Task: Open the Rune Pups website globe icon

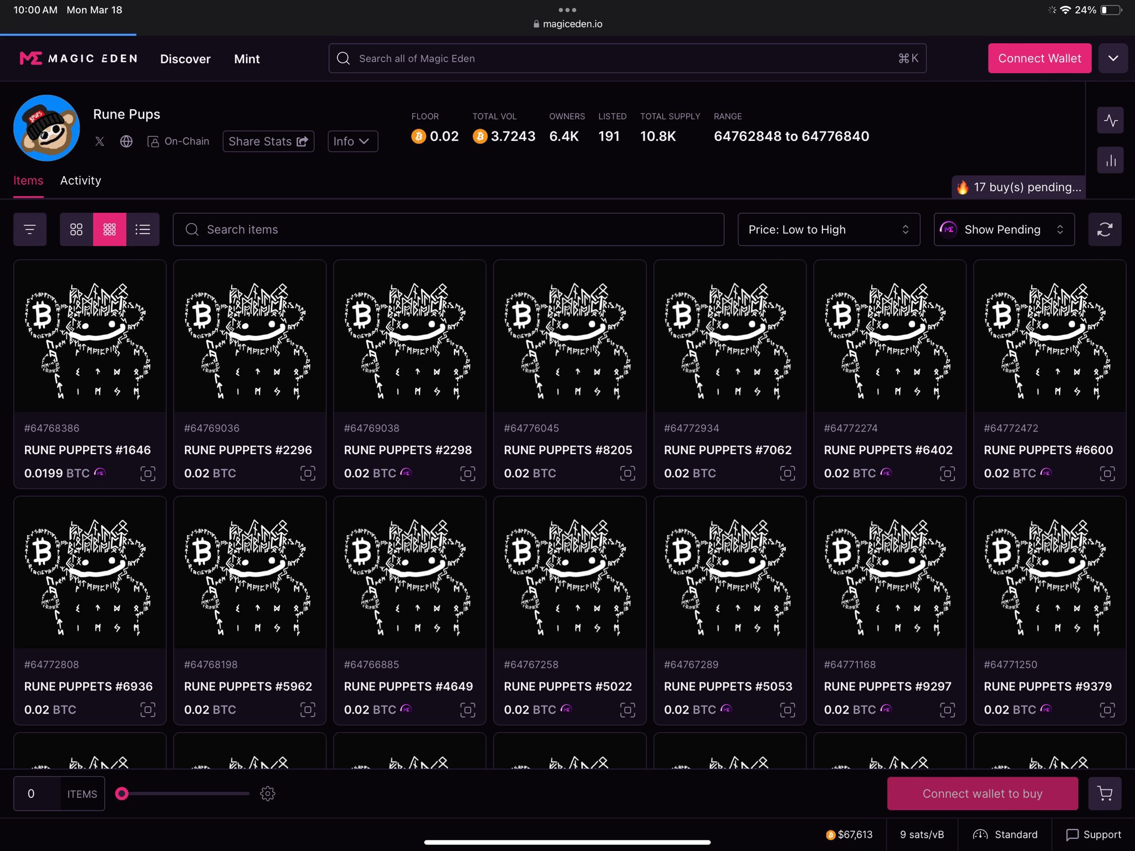Action: (x=126, y=141)
